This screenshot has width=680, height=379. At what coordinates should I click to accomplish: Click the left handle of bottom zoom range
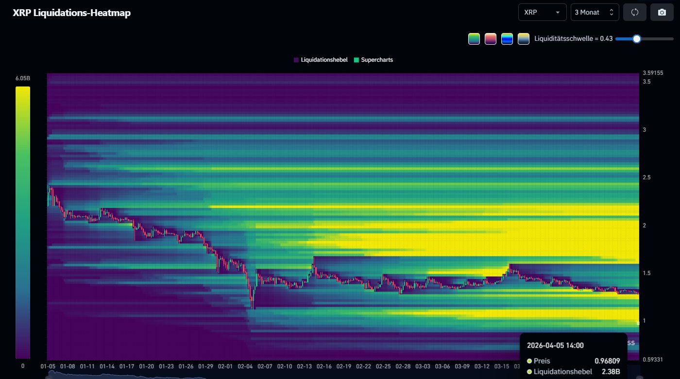pos(48,377)
